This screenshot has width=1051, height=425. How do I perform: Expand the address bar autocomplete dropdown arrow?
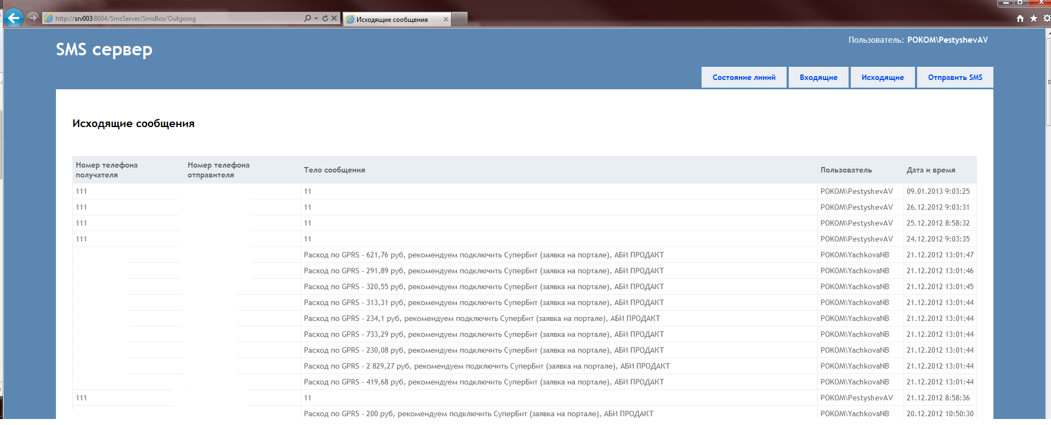coord(316,19)
